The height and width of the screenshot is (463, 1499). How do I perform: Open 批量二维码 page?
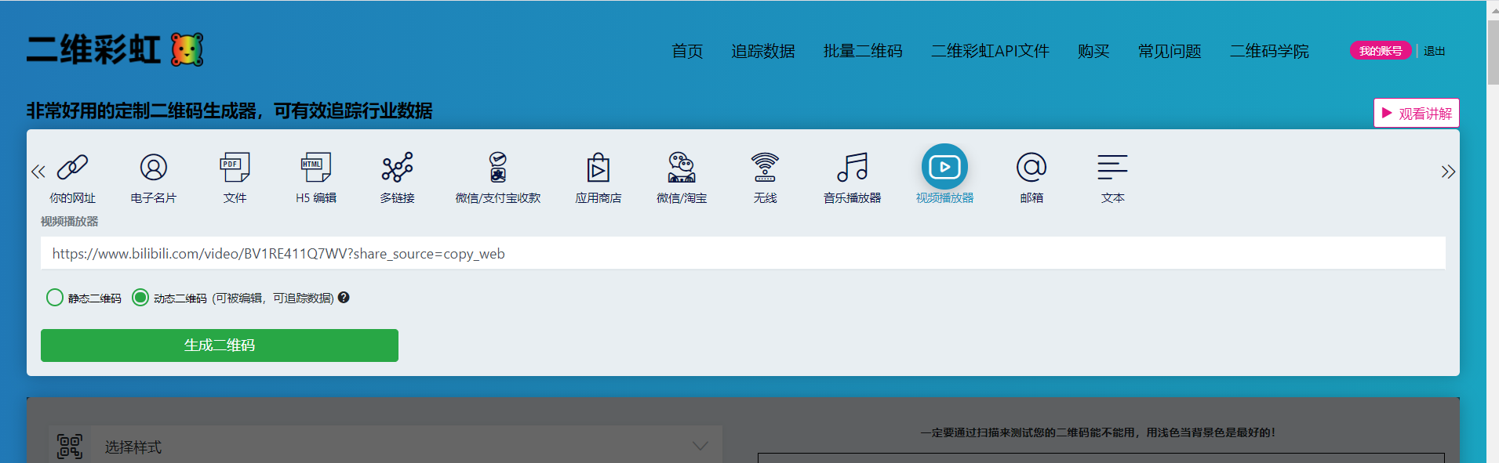coord(863,51)
